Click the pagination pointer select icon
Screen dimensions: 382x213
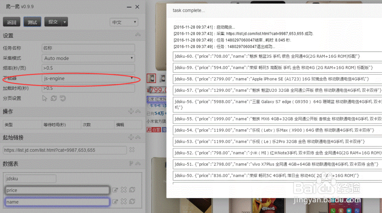point(45,98)
